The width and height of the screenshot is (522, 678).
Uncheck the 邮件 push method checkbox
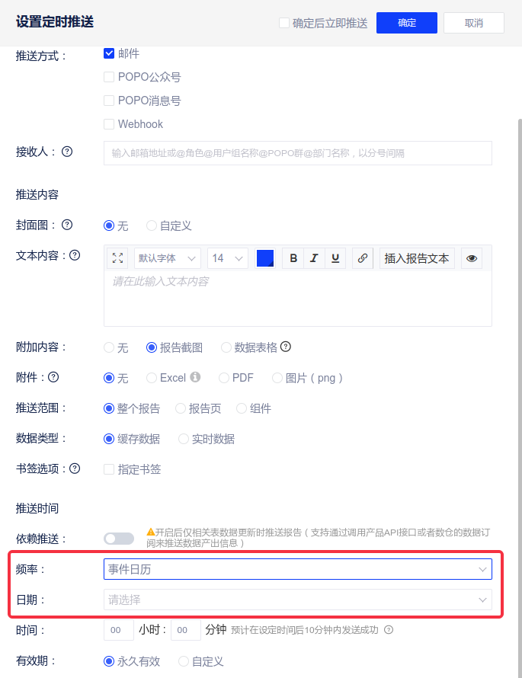click(109, 54)
